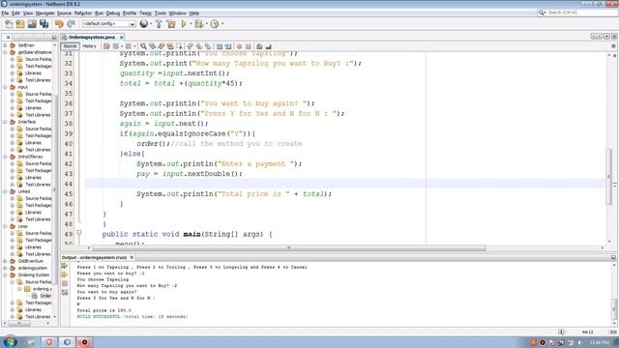The image size is (619, 348).
Task: Click the Stop icon in Output panel
Action: coord(65,283)
